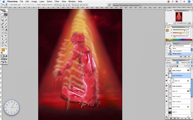The width and height of the screenshot is (193, 120).
Task: Switch to the Histogram tab
Action: point(182,11)
